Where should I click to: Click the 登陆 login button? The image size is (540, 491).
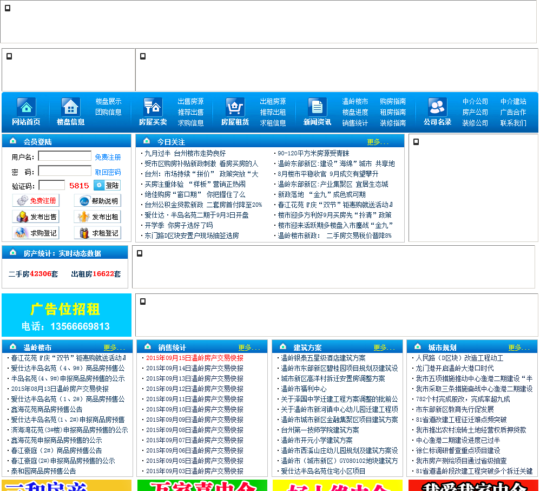[x=107, y=185]
